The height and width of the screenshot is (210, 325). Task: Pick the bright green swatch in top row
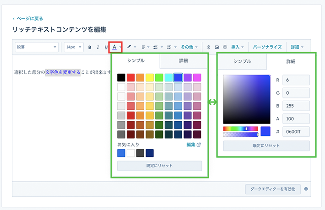point(159,77)
